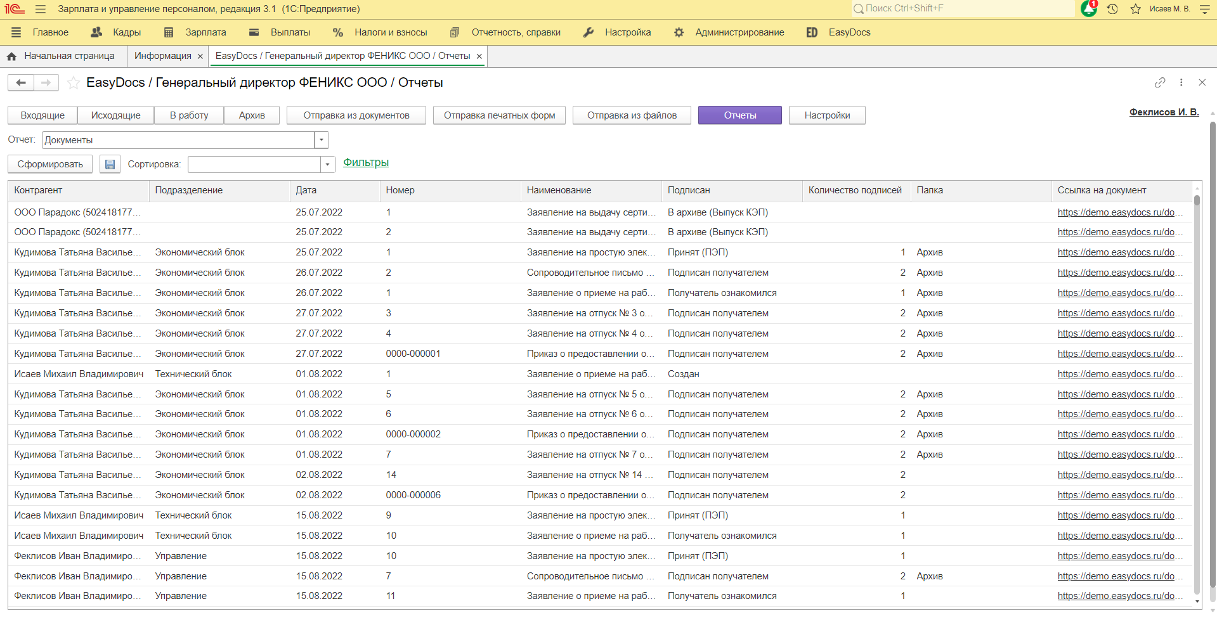This screenshot has height=625, width=1217.
Task: Copy link to this page icon
Action: (x=1160, y=82)
